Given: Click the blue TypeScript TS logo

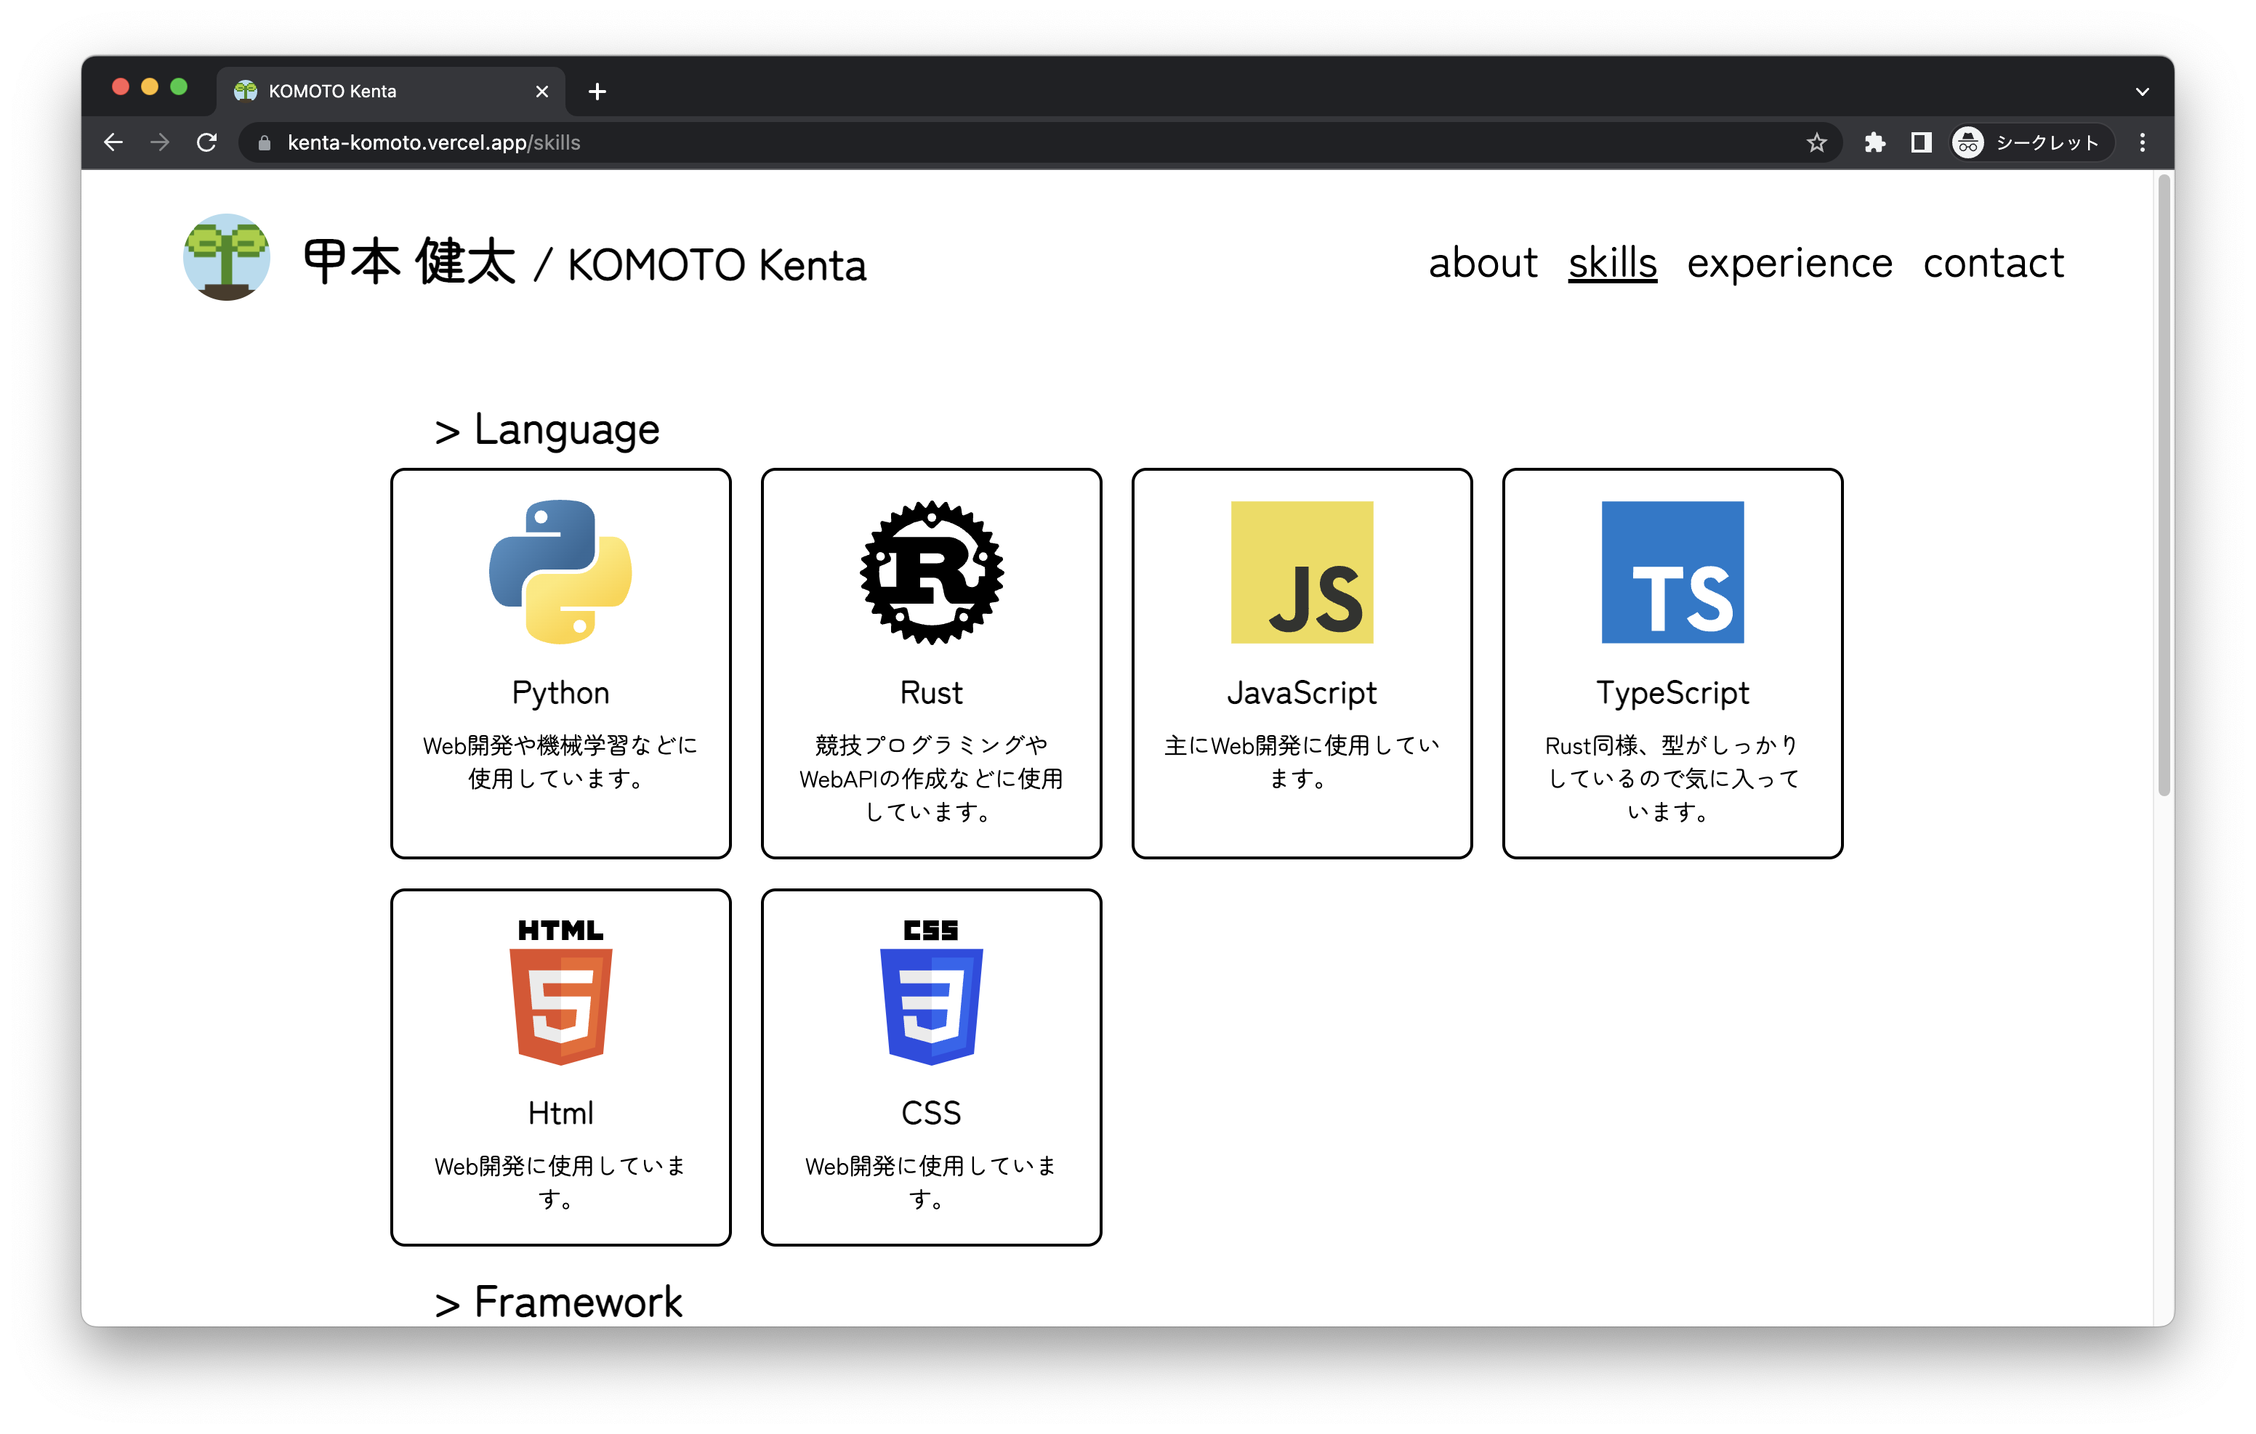Looking at the screenshot, I should [1672, 572].
